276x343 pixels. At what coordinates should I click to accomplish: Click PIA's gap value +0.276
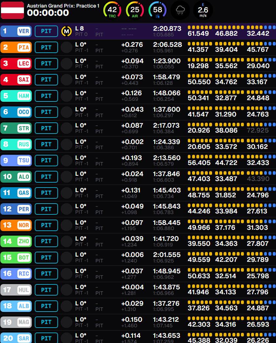click(132, 45)
